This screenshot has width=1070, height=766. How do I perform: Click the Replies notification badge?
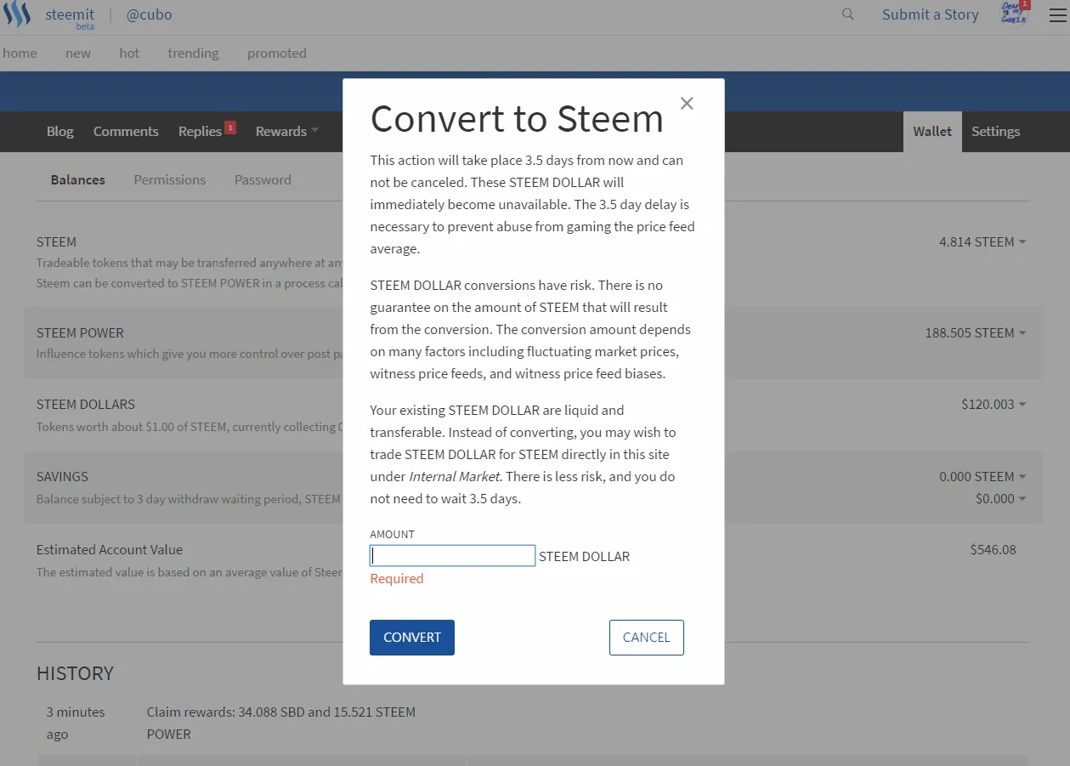click(229, 128)
